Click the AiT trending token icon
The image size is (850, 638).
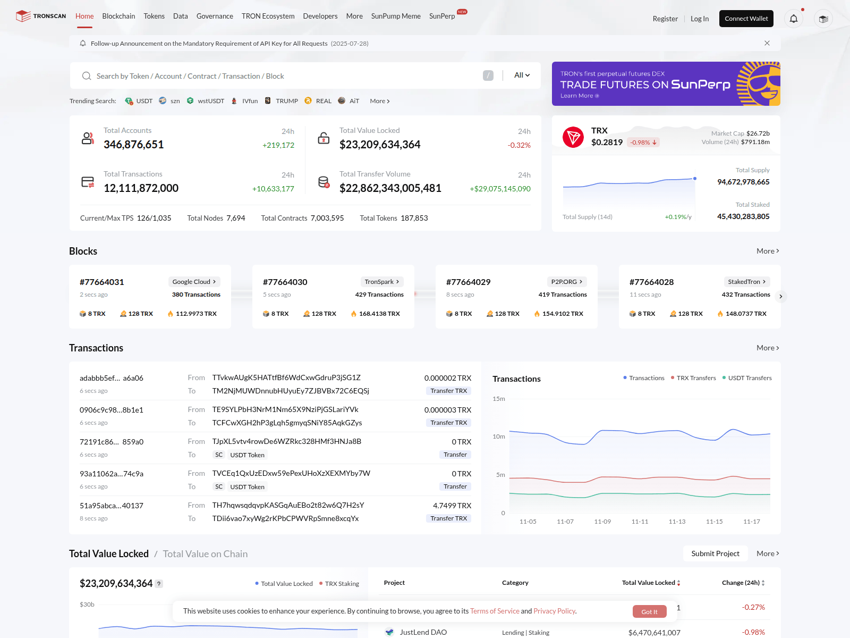[342, 100]
